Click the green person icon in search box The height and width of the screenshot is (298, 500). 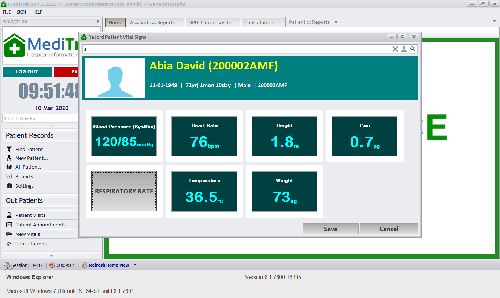pos(404,49)
